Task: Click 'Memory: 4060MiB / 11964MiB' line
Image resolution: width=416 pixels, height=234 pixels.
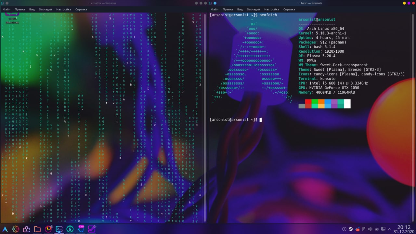Action: click(x=327, y=92)
